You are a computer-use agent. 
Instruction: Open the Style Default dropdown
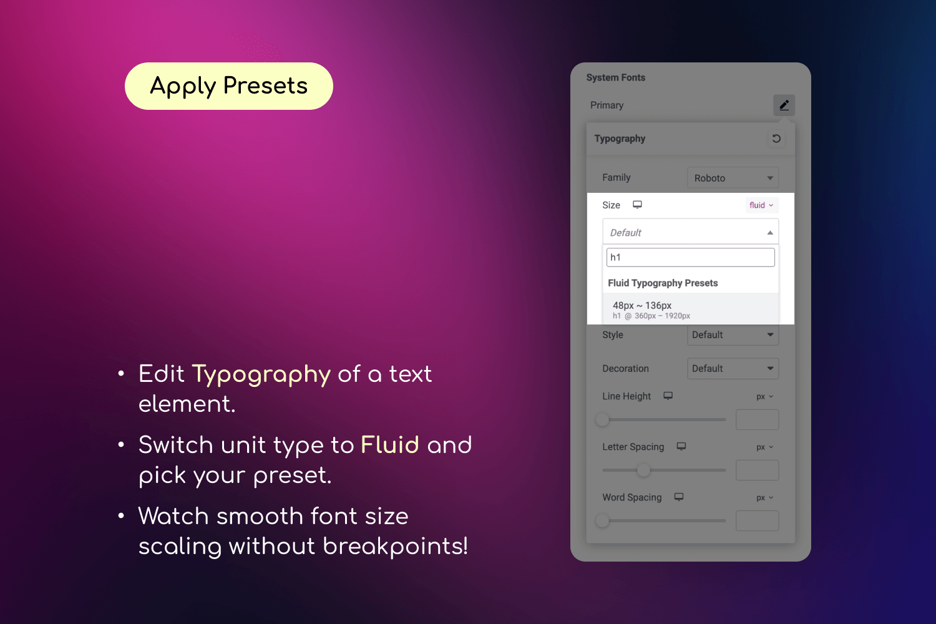733,334
